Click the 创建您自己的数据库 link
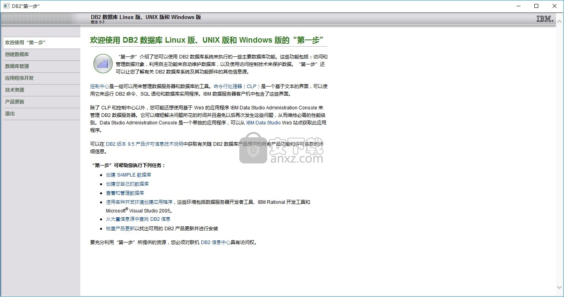Screen dimensions: 564x297 [127, 184]
